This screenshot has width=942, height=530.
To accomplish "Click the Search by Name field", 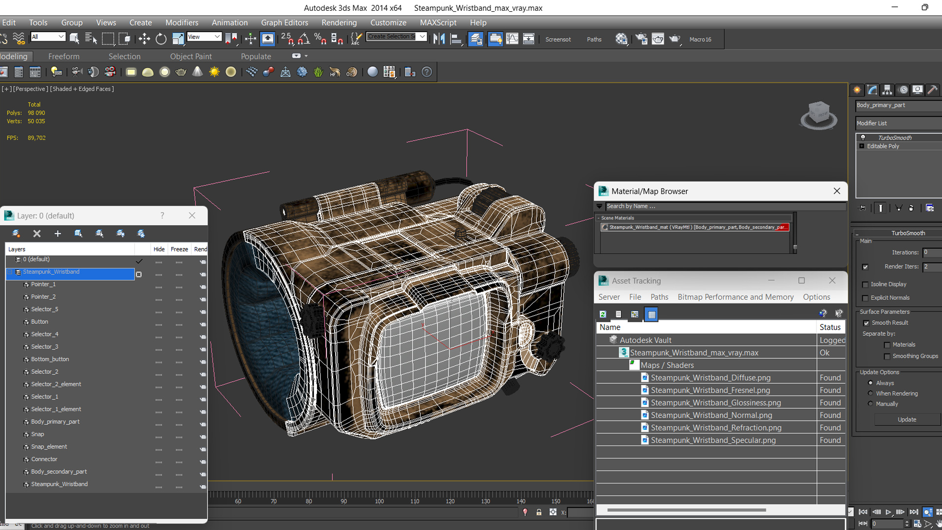I will pyautogui.click(x=725, y=206).
